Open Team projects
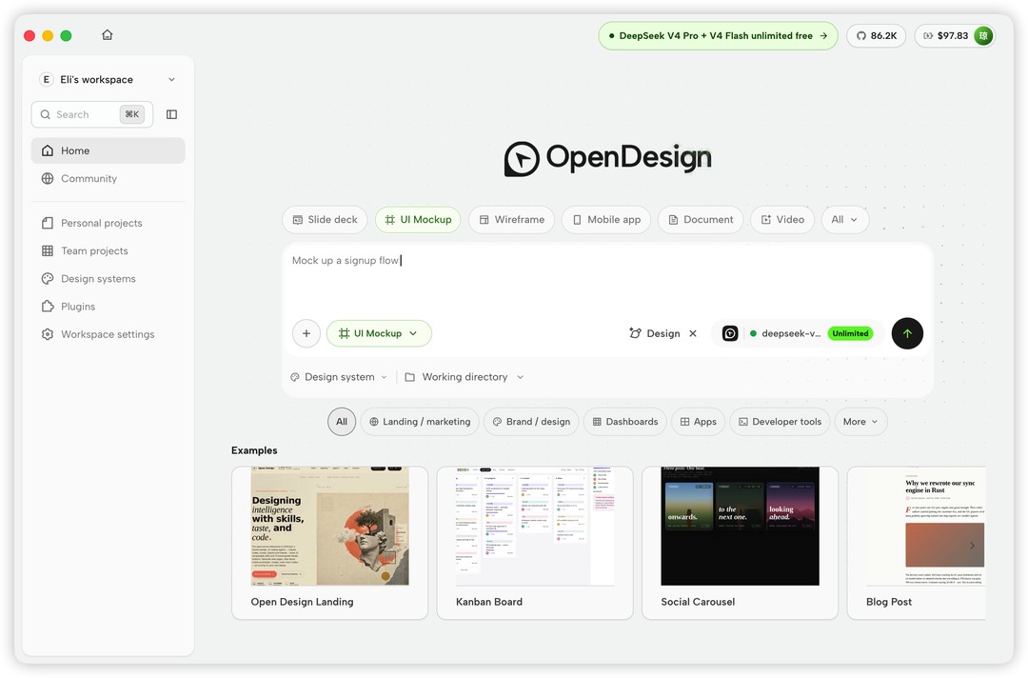1028x678 pixels. [109, 250]
